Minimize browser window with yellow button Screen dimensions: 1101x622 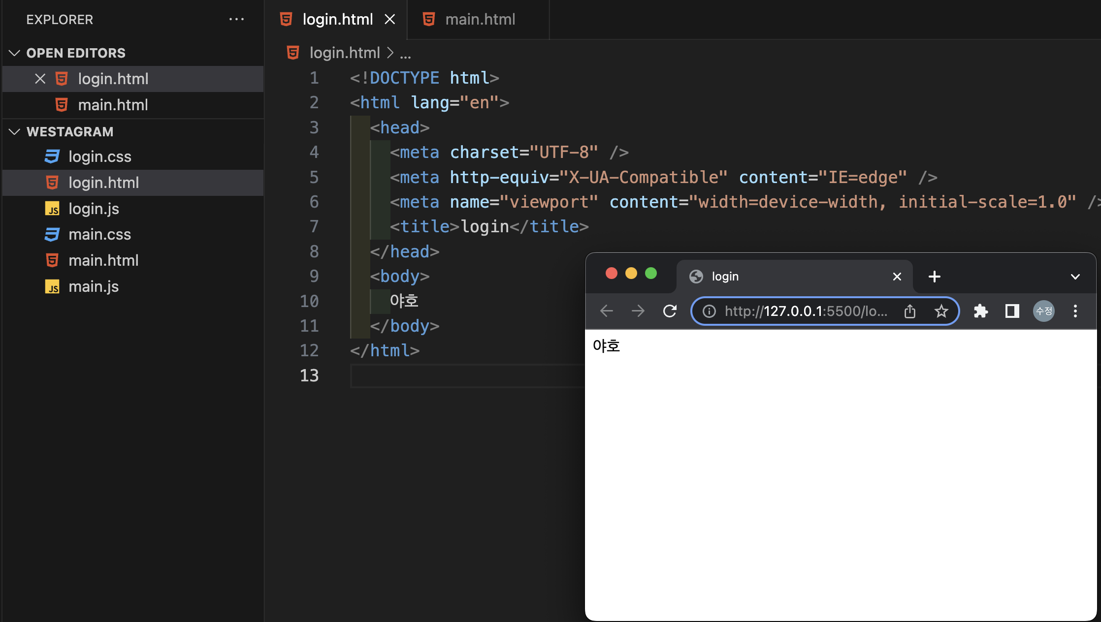tap(631, 273)
